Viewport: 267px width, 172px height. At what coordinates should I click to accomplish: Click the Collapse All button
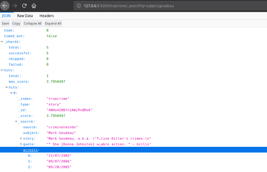pyautogui.click(x=32, y=23)
